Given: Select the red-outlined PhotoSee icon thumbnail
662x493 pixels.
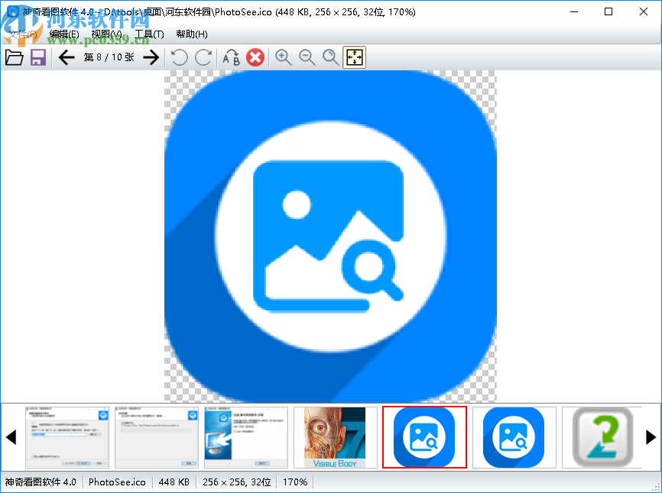Looking at the screenshot, I should pos(425,437).
